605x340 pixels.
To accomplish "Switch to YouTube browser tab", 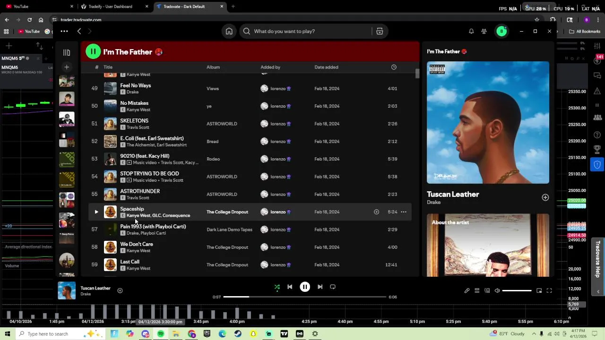I will [x=39, y=7].
